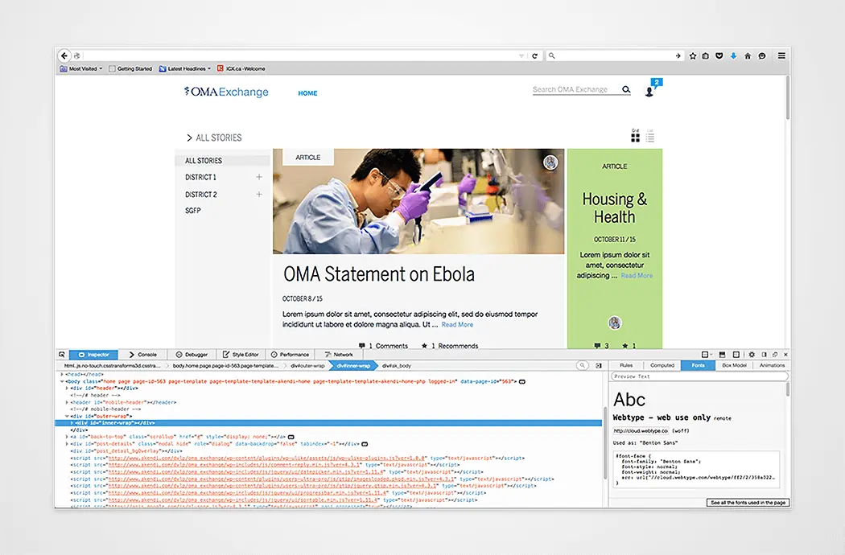
Task: Expand the div id header node
Action: click(x=67, y=388)
